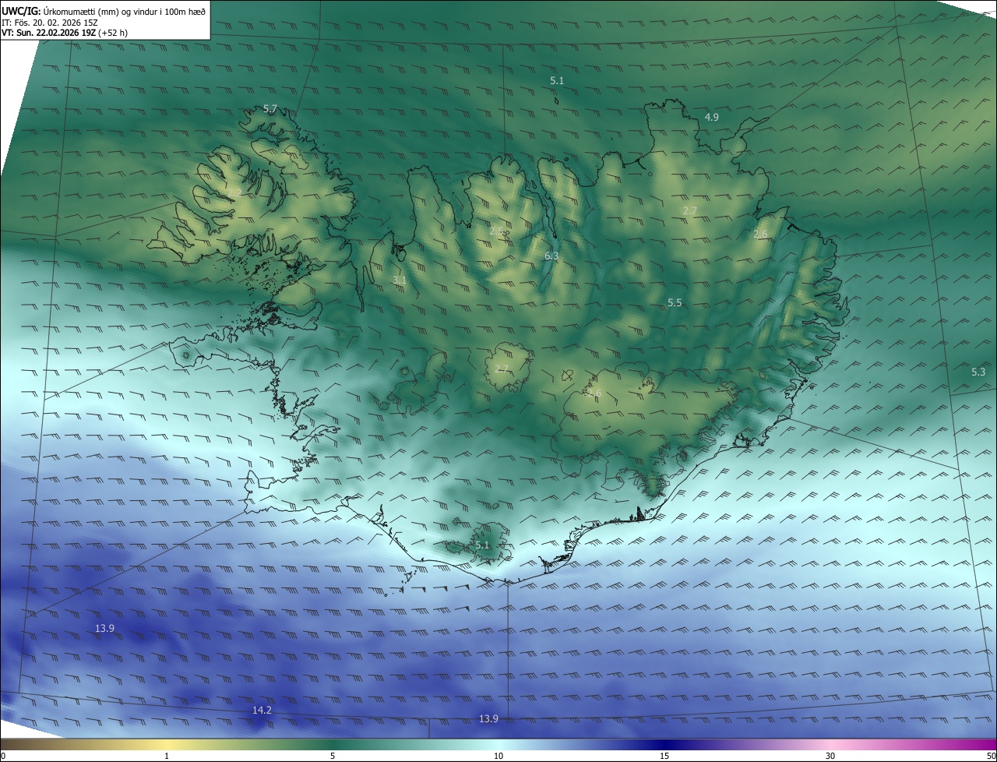Click the colour scale label "50"
This screenshot has width=997, height=762.
click(991, 756)
